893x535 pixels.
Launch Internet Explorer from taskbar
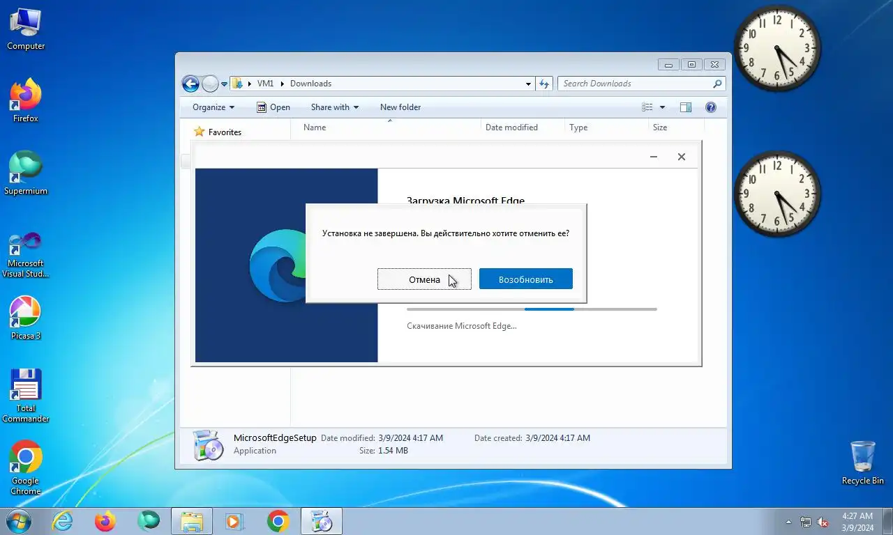62,521
